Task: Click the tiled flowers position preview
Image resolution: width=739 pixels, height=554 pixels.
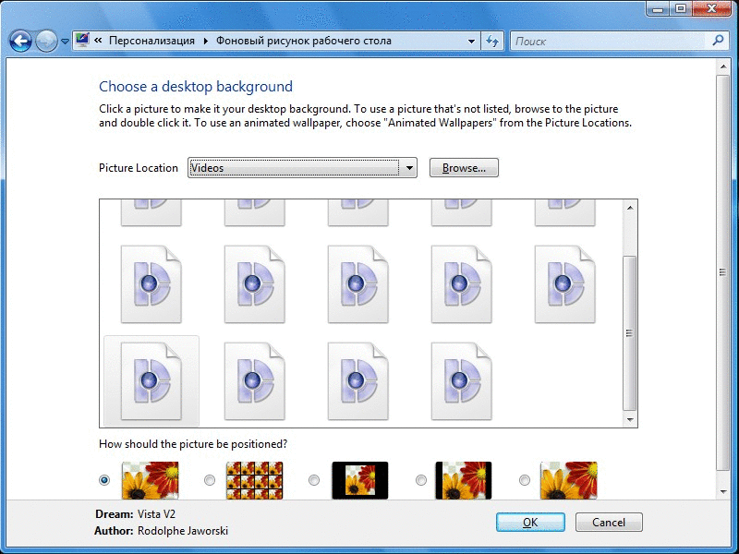Action: (255, 480)
